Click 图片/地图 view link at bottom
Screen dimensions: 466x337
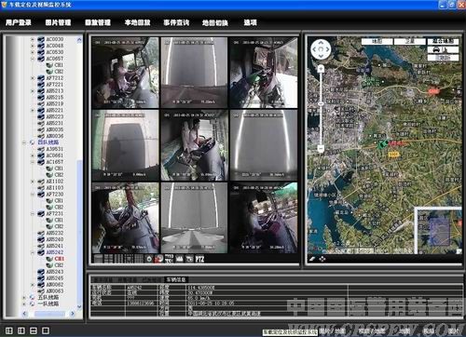pos(332,331)
